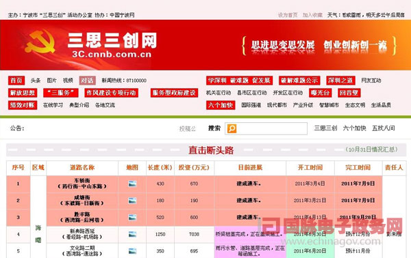This screenshot has width=411, height=258.
Task: Click the 五找八问 search keyword link
Action: click(x=383, y=128)
